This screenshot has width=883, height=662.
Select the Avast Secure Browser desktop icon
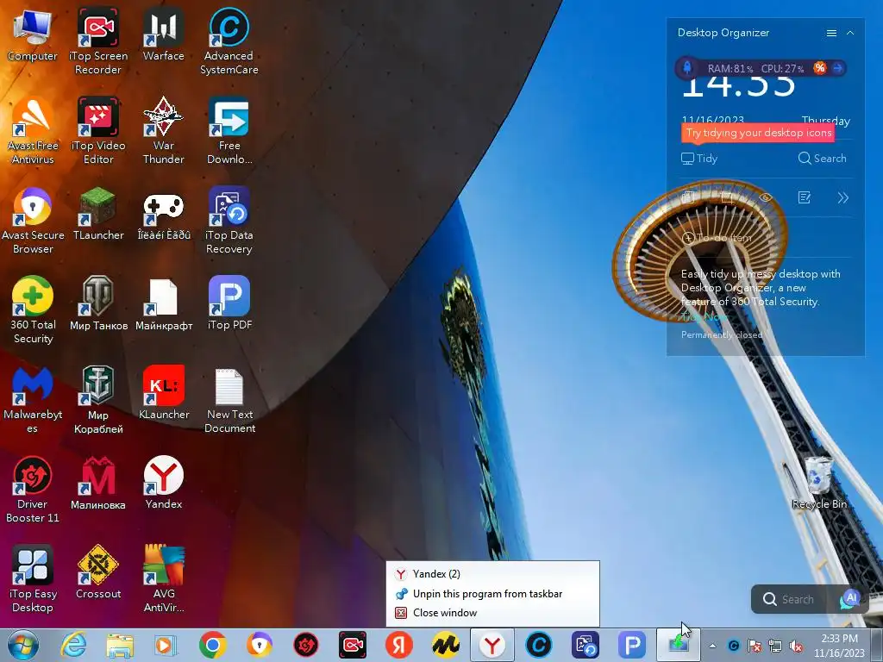point(33,221)
